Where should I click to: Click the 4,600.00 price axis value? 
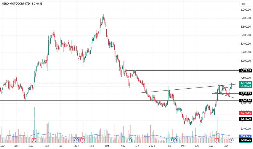246,78
